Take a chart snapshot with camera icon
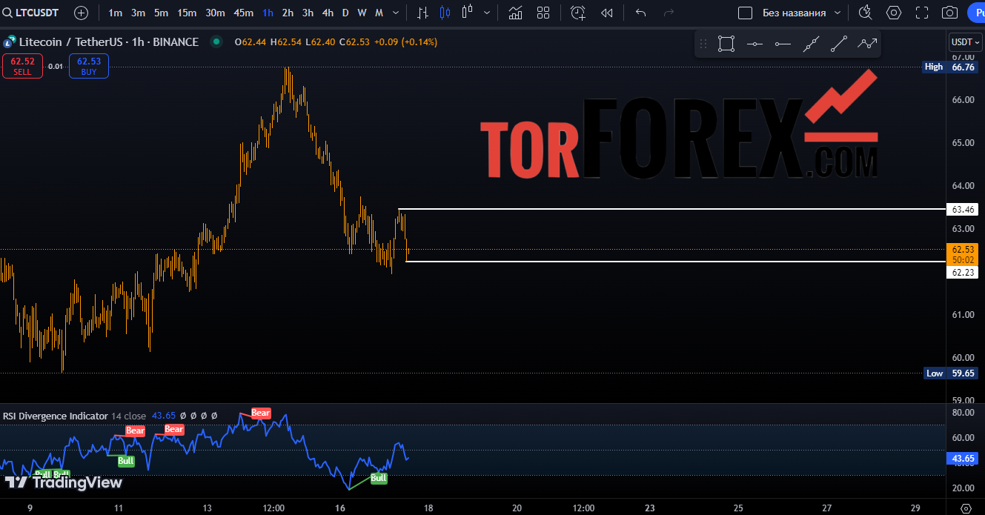 949,13
